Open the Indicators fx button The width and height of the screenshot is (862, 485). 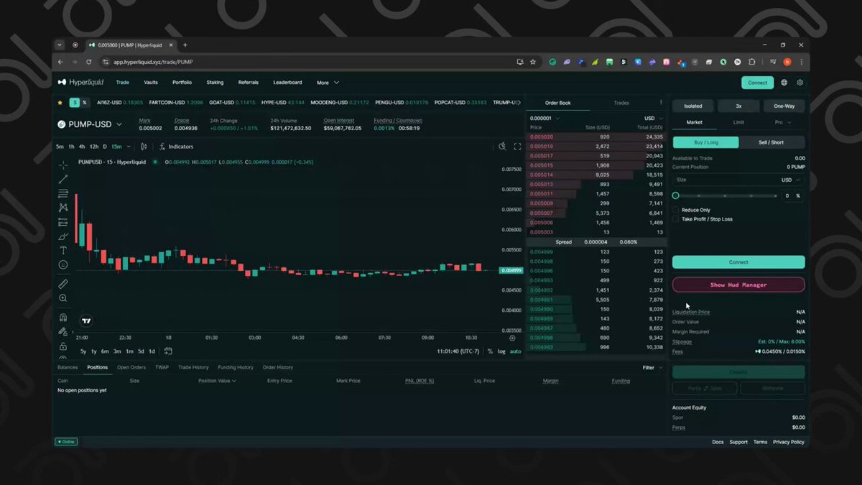176,147
